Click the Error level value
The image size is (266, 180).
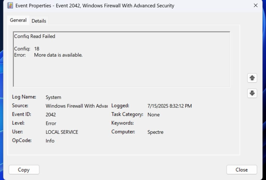point(51,123)
